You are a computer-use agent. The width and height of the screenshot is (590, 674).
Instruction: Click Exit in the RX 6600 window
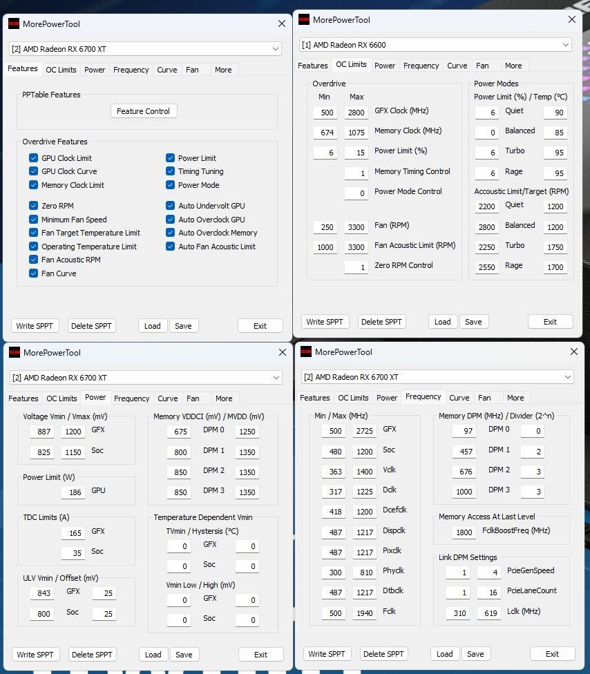pyautogui.click(x=550, y=322)
